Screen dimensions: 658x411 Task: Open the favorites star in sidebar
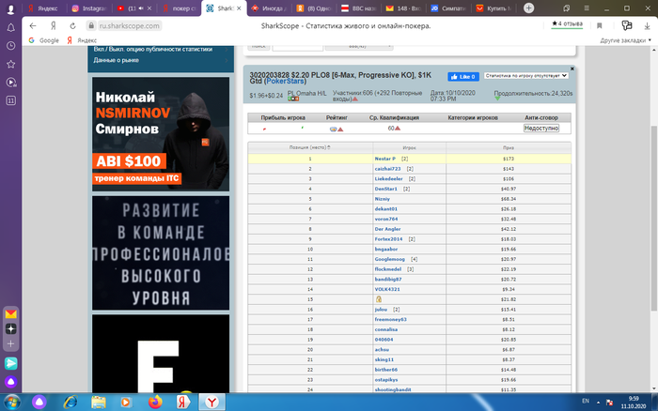pos(11,64)
